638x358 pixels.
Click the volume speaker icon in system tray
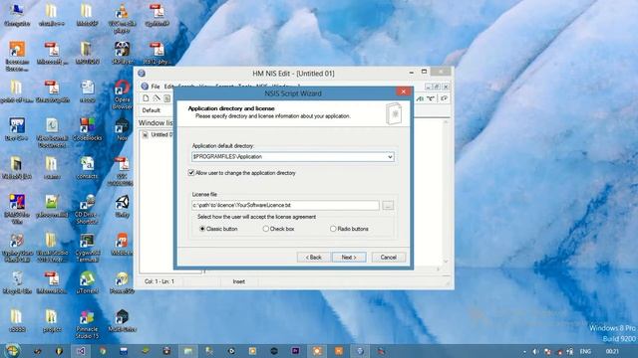point(535,351)
